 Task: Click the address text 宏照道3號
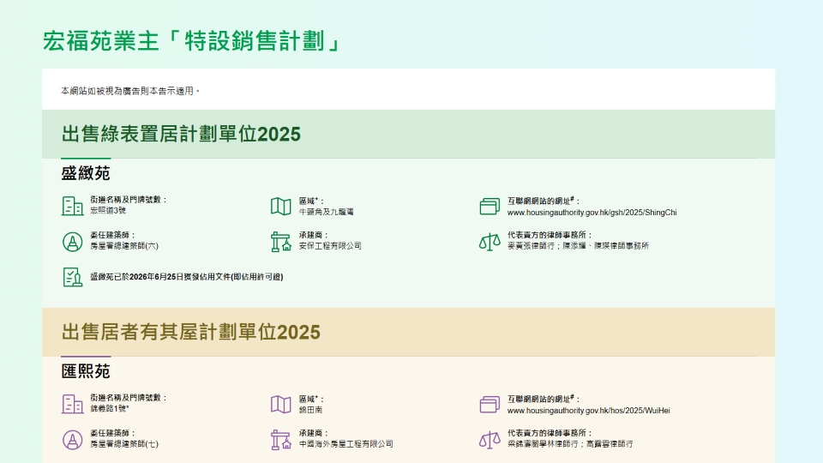[x=108, y=211]
